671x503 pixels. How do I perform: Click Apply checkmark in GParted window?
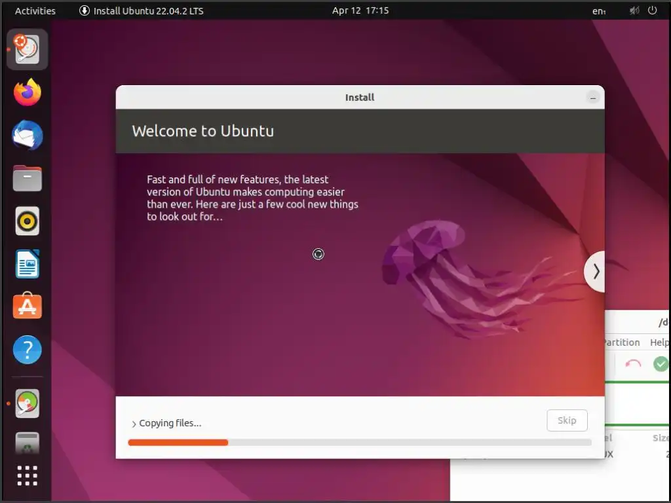click(x=661, y=364)
